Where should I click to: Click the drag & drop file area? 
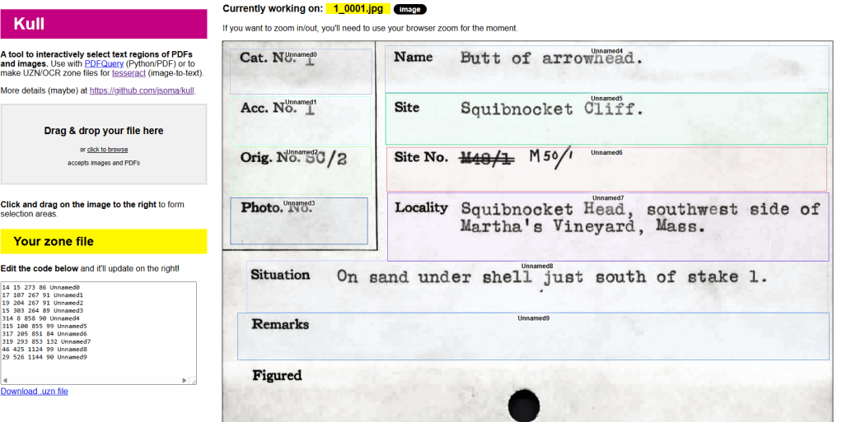104,144
